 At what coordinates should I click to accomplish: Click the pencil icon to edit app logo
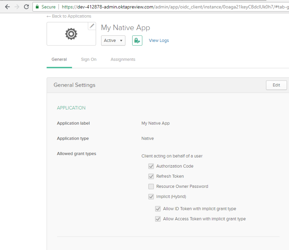coord(92,26)
